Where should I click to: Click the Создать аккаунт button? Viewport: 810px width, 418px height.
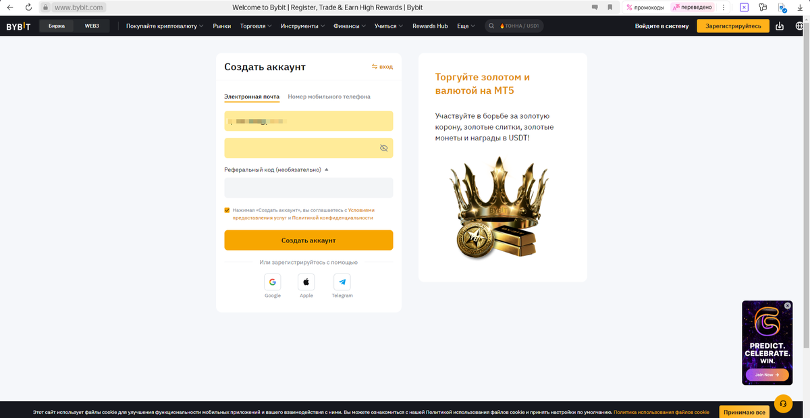click(x=308, y=240)
